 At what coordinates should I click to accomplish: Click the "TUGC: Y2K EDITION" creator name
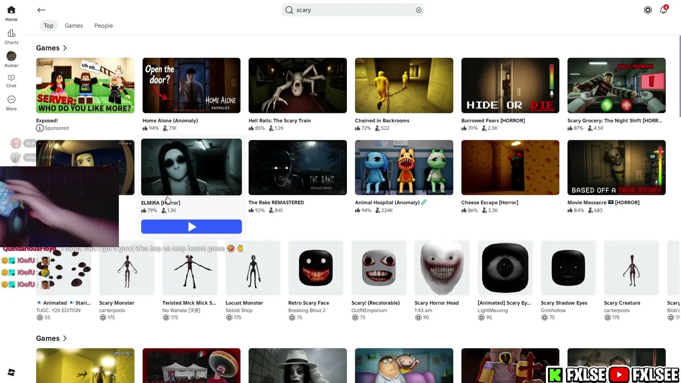(59, 311)
